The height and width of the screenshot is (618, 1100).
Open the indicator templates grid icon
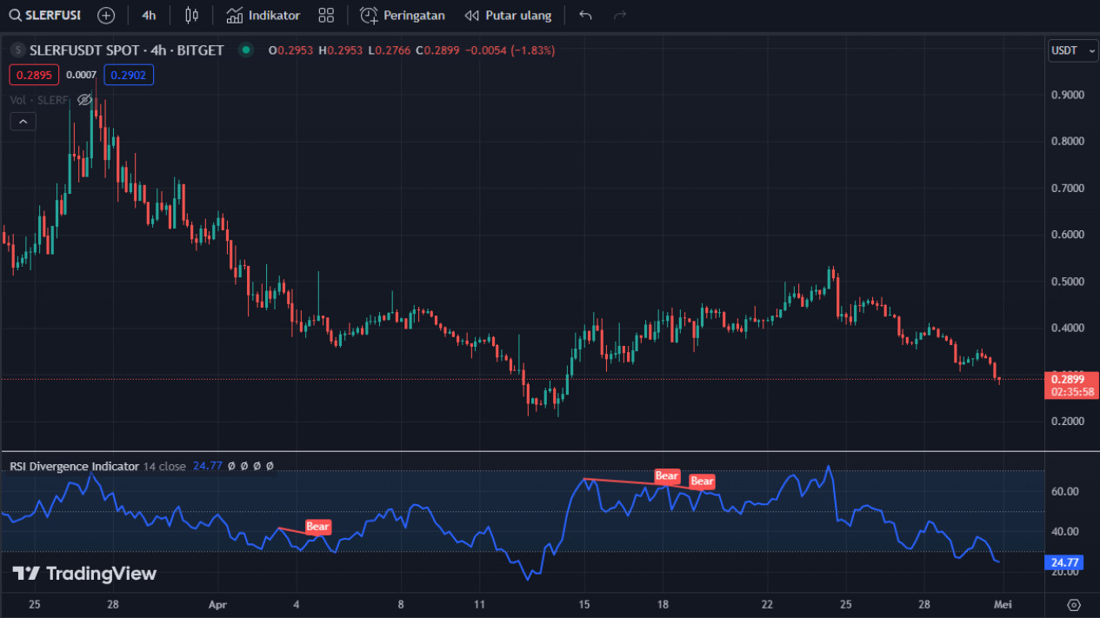pos(326,16)
